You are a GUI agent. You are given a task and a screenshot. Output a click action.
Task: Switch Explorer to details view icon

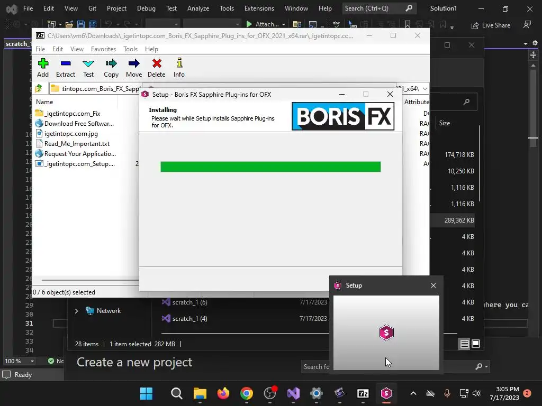coord(464,344)
